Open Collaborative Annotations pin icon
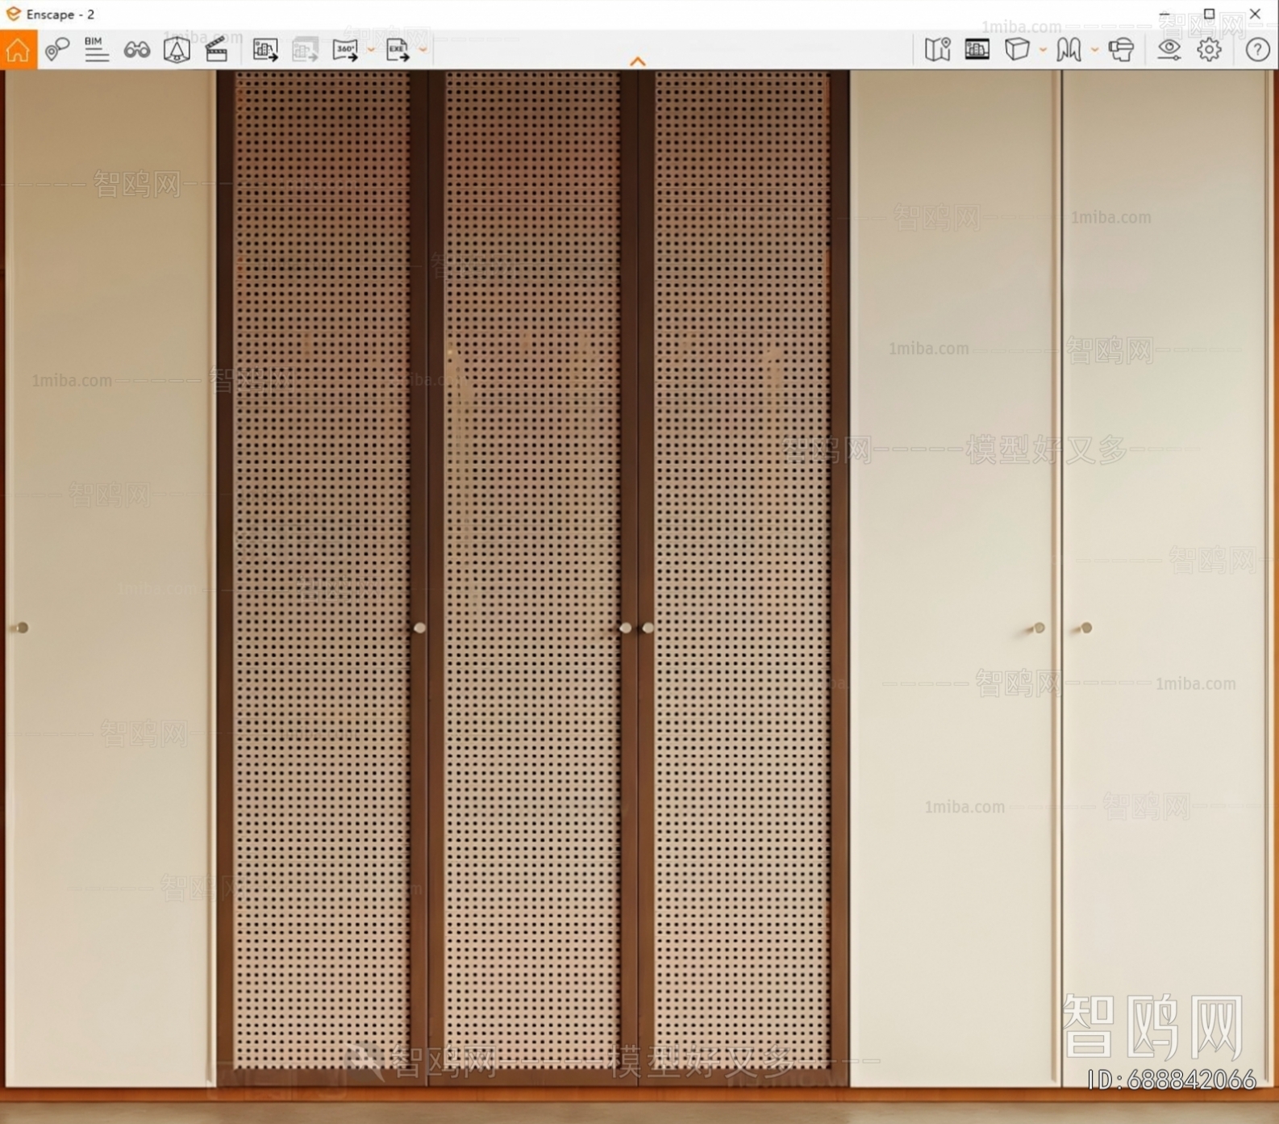The width and height of the screenshot is (1279, 1124). (56, 50)
